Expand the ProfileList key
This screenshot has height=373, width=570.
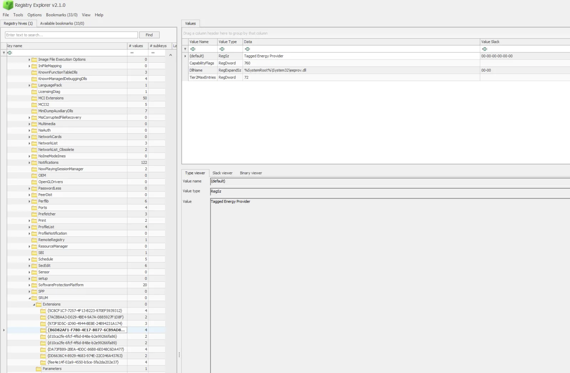(x=29, y=227)
